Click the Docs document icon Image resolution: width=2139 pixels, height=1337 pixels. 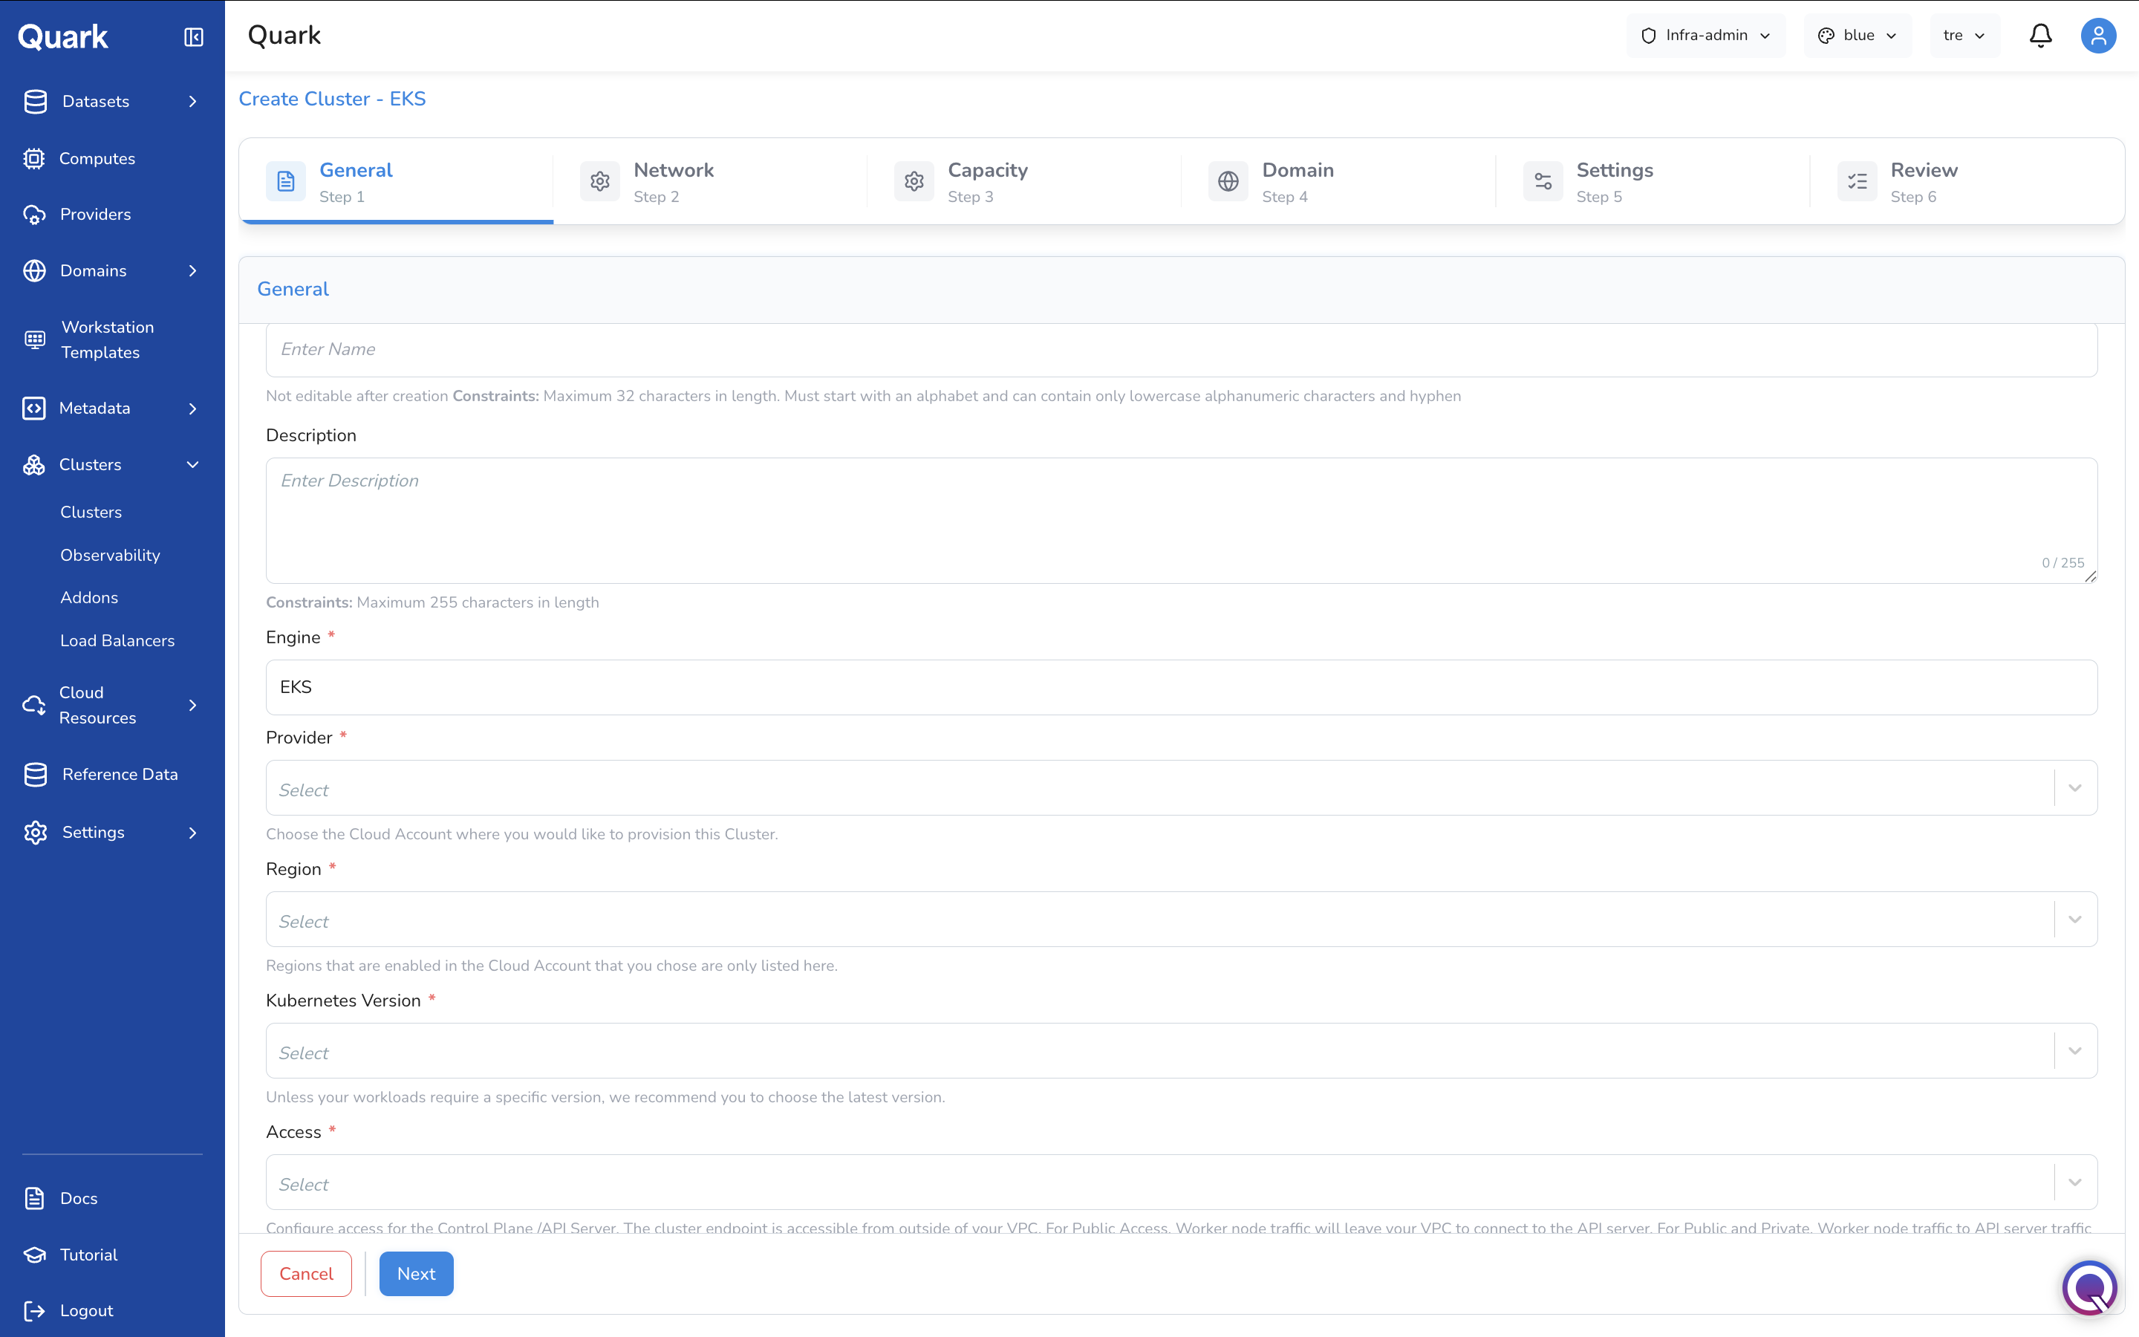(x=34, y=1198)
